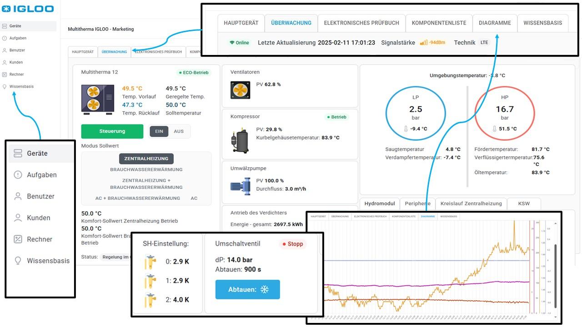The image size is (582, 327).
Task: Click the orange signal strength bars icon
Action: click(x=424, y=42)
